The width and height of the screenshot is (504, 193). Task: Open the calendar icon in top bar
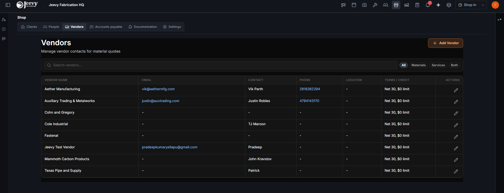pyautogui.click(x=354, y=5)
